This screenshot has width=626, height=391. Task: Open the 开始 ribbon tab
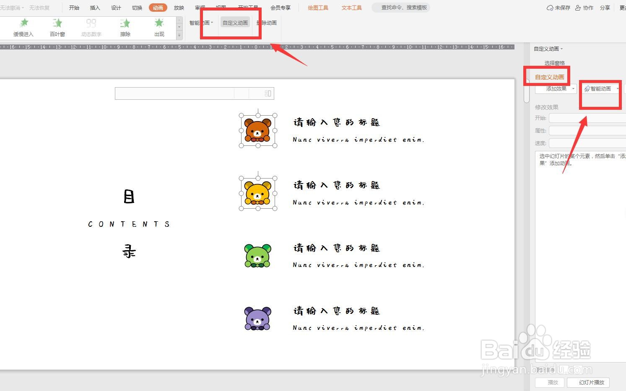(x=74, y=8)
